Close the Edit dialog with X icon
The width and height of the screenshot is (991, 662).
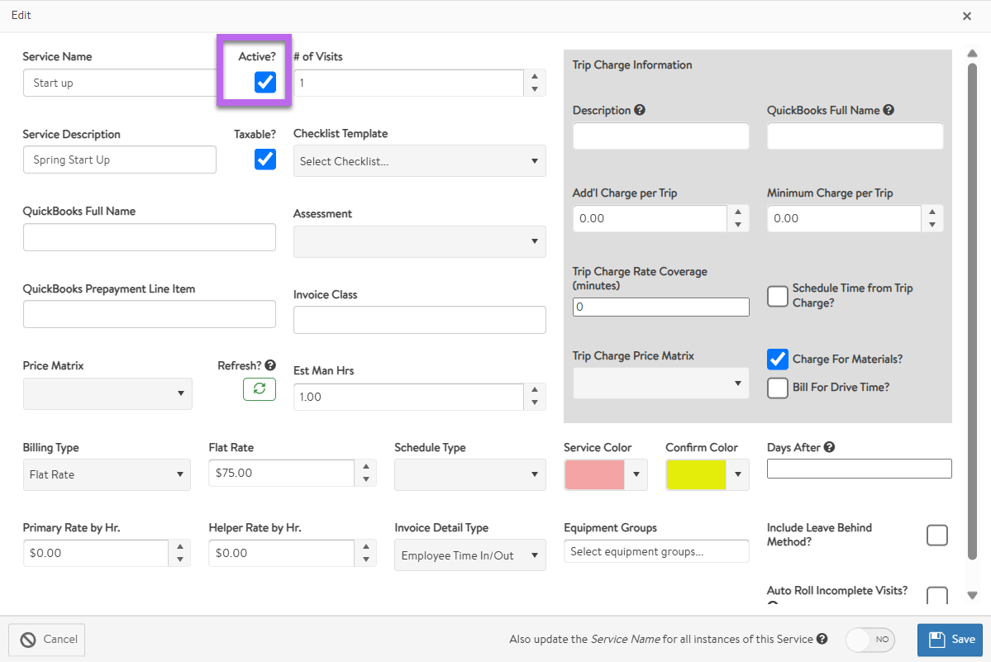967,16
